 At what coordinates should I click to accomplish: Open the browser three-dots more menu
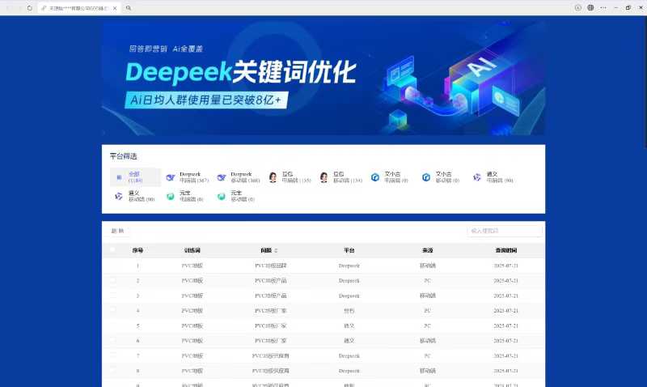[x=603, y=7]
